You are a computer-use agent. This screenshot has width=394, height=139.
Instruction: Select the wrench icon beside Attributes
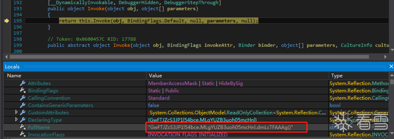click(x=23, y=84)
